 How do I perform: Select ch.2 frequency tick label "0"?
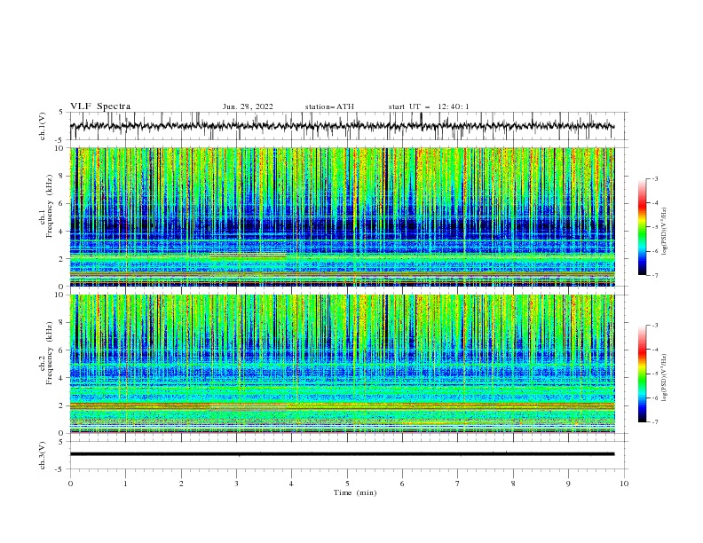[x=61, y=433]
